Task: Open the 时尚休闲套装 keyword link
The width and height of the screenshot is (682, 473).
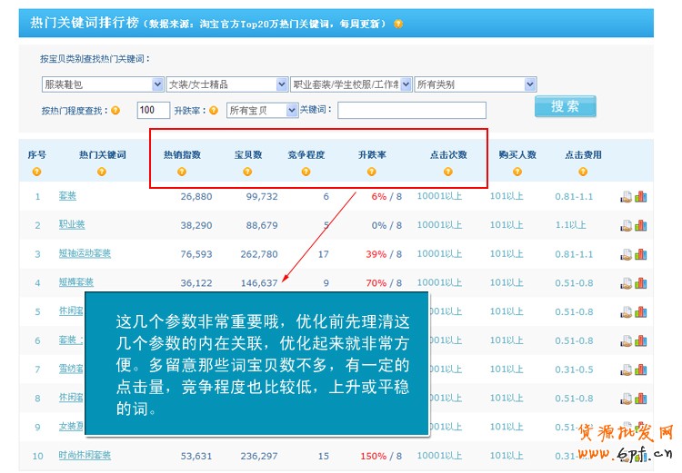Action: (x=85, y=456)
